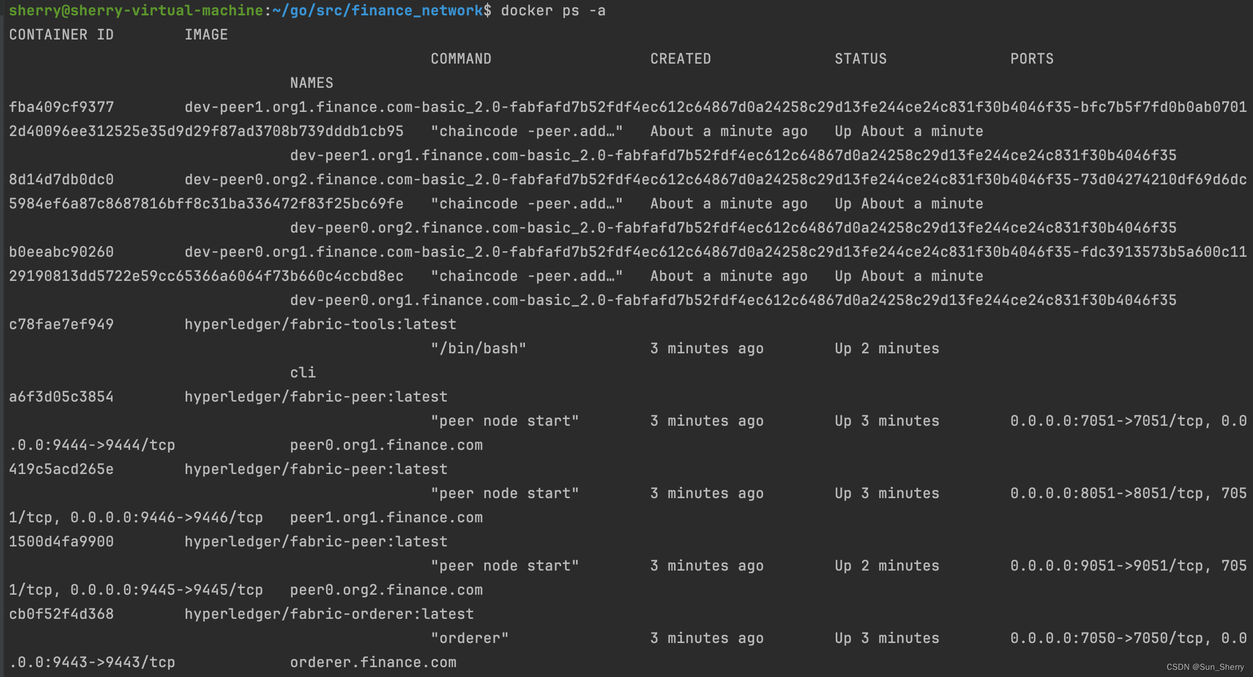Click port mapping .0.0:9444->9444/tcp

click(92, 445)
